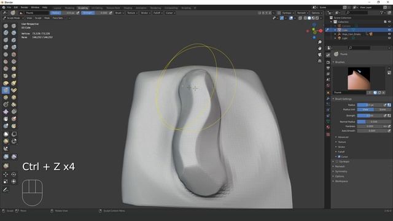Switch to rendered viewport shading
The height and width of the screenshot is (221, 393).
click(317, 18)
